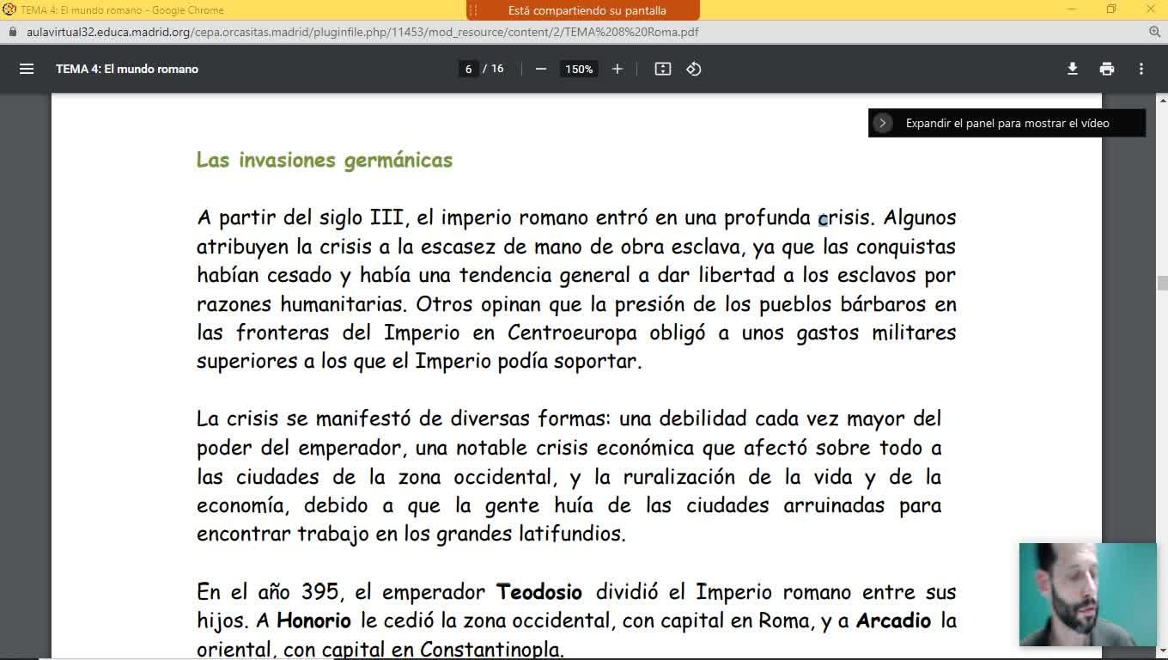Minimize the Chrome window
Image resolution: width=1168 pixels, height=660 pixels.
pyautogui.click(x=1072, y=9)
